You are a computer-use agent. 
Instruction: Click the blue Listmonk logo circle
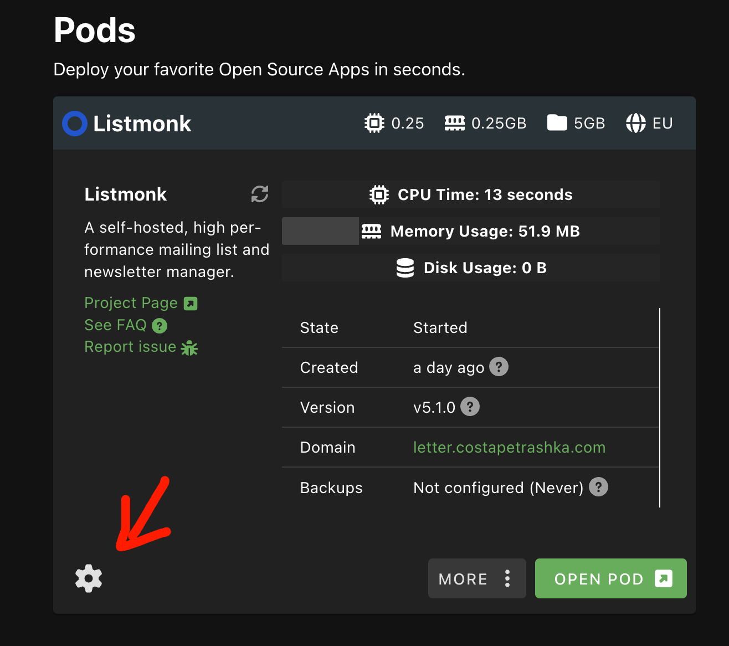(75, 124)
